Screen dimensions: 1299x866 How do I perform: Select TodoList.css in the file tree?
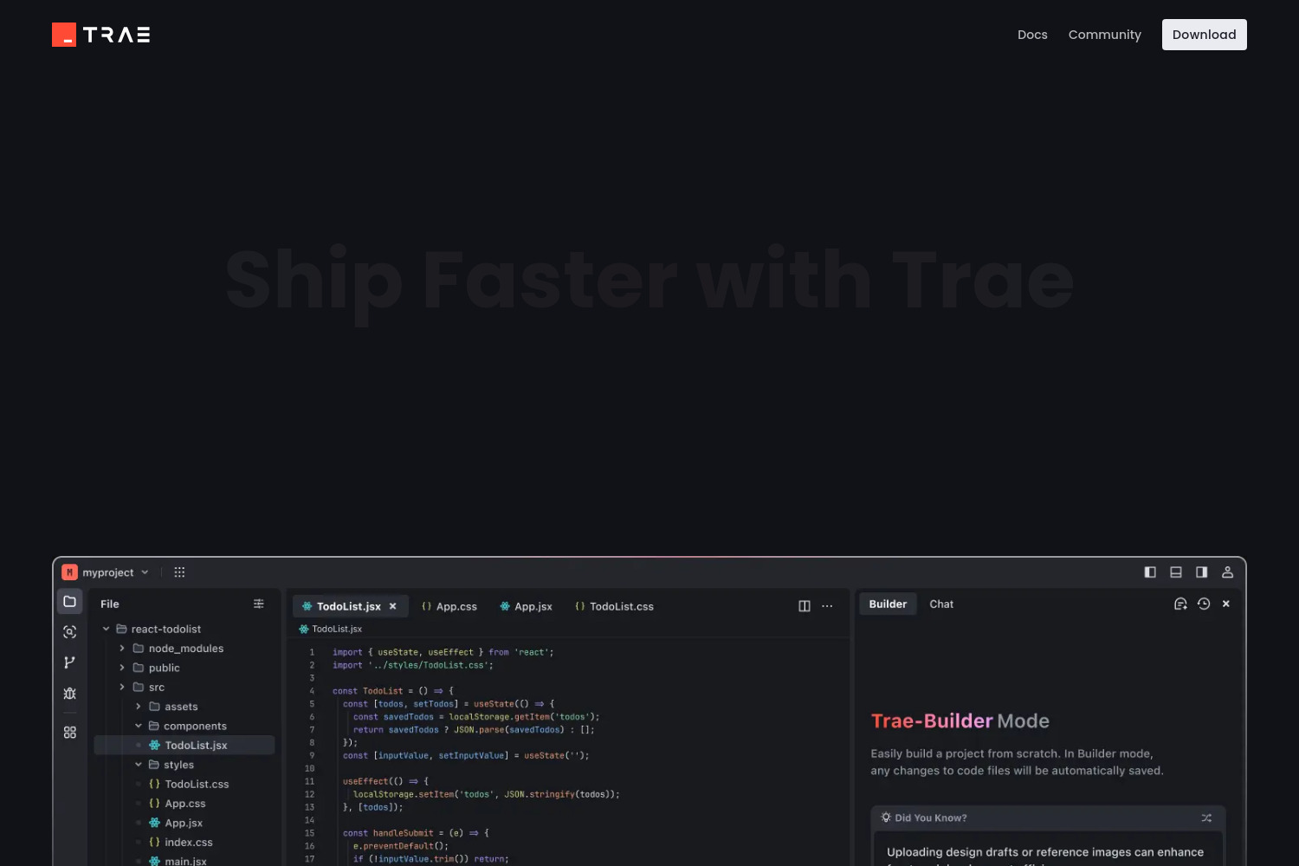click(x=197, y=785)
